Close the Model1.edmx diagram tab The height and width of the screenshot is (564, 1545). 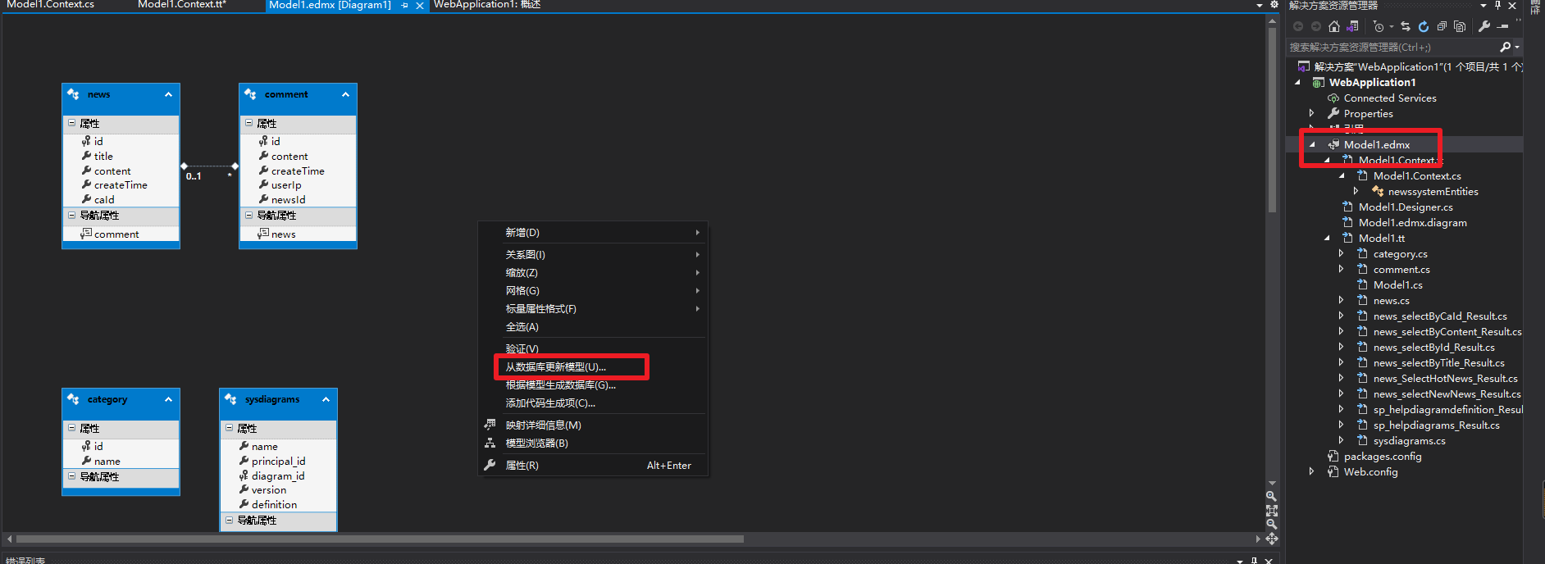[420, 6]
